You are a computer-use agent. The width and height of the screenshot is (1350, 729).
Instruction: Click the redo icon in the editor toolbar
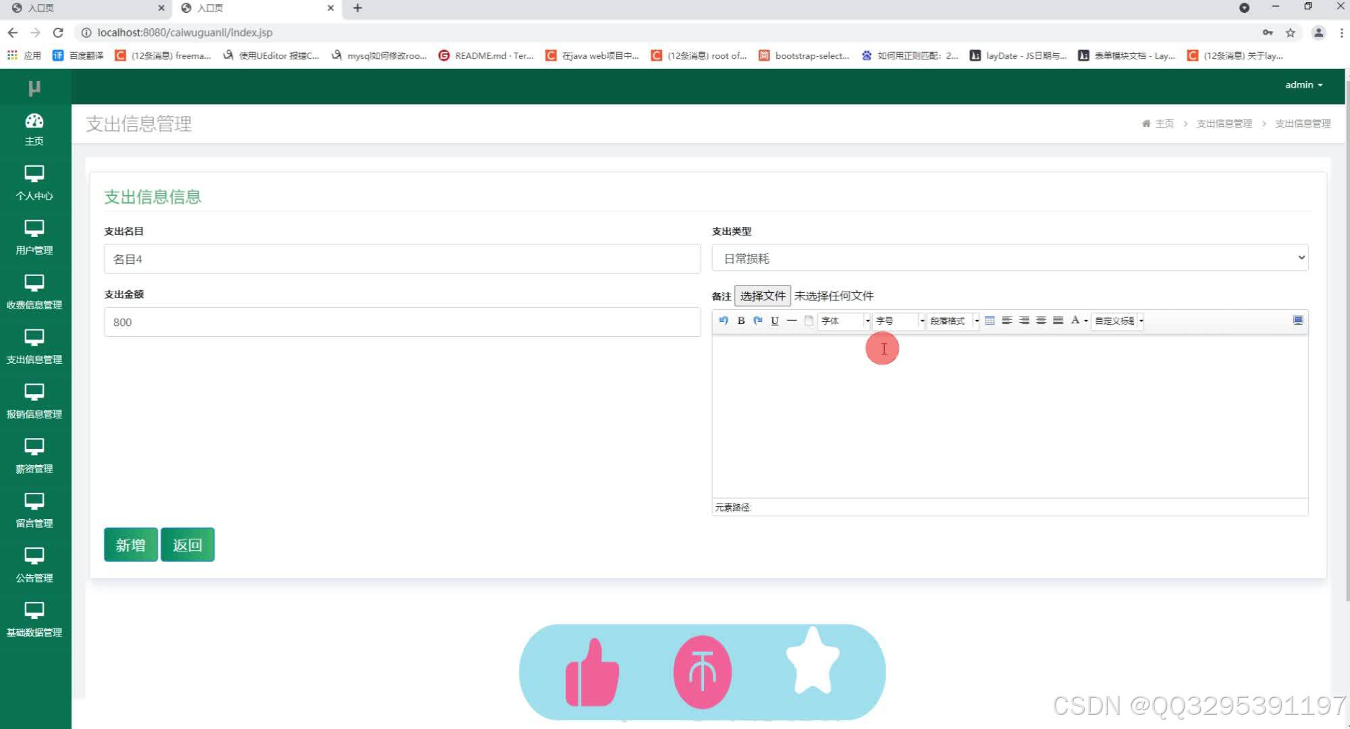757,321
